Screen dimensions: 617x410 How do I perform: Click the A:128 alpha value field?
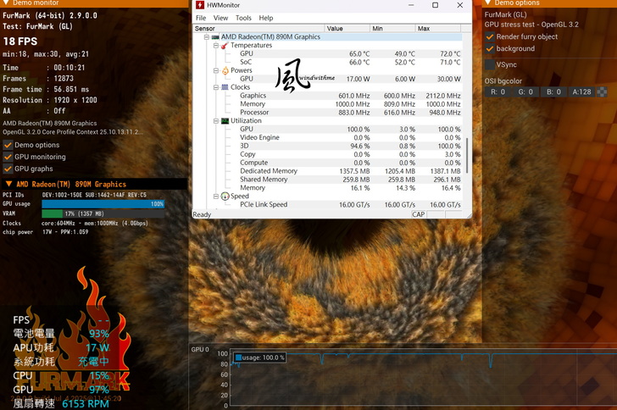pos(581,91)
